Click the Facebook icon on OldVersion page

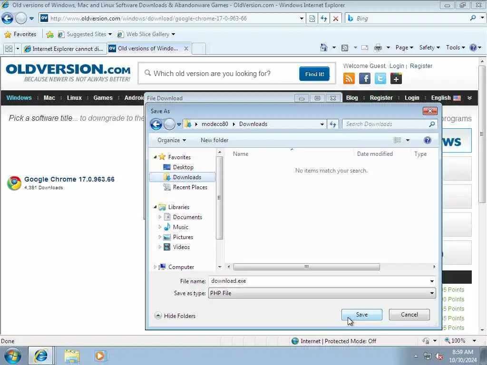(365, 78)
